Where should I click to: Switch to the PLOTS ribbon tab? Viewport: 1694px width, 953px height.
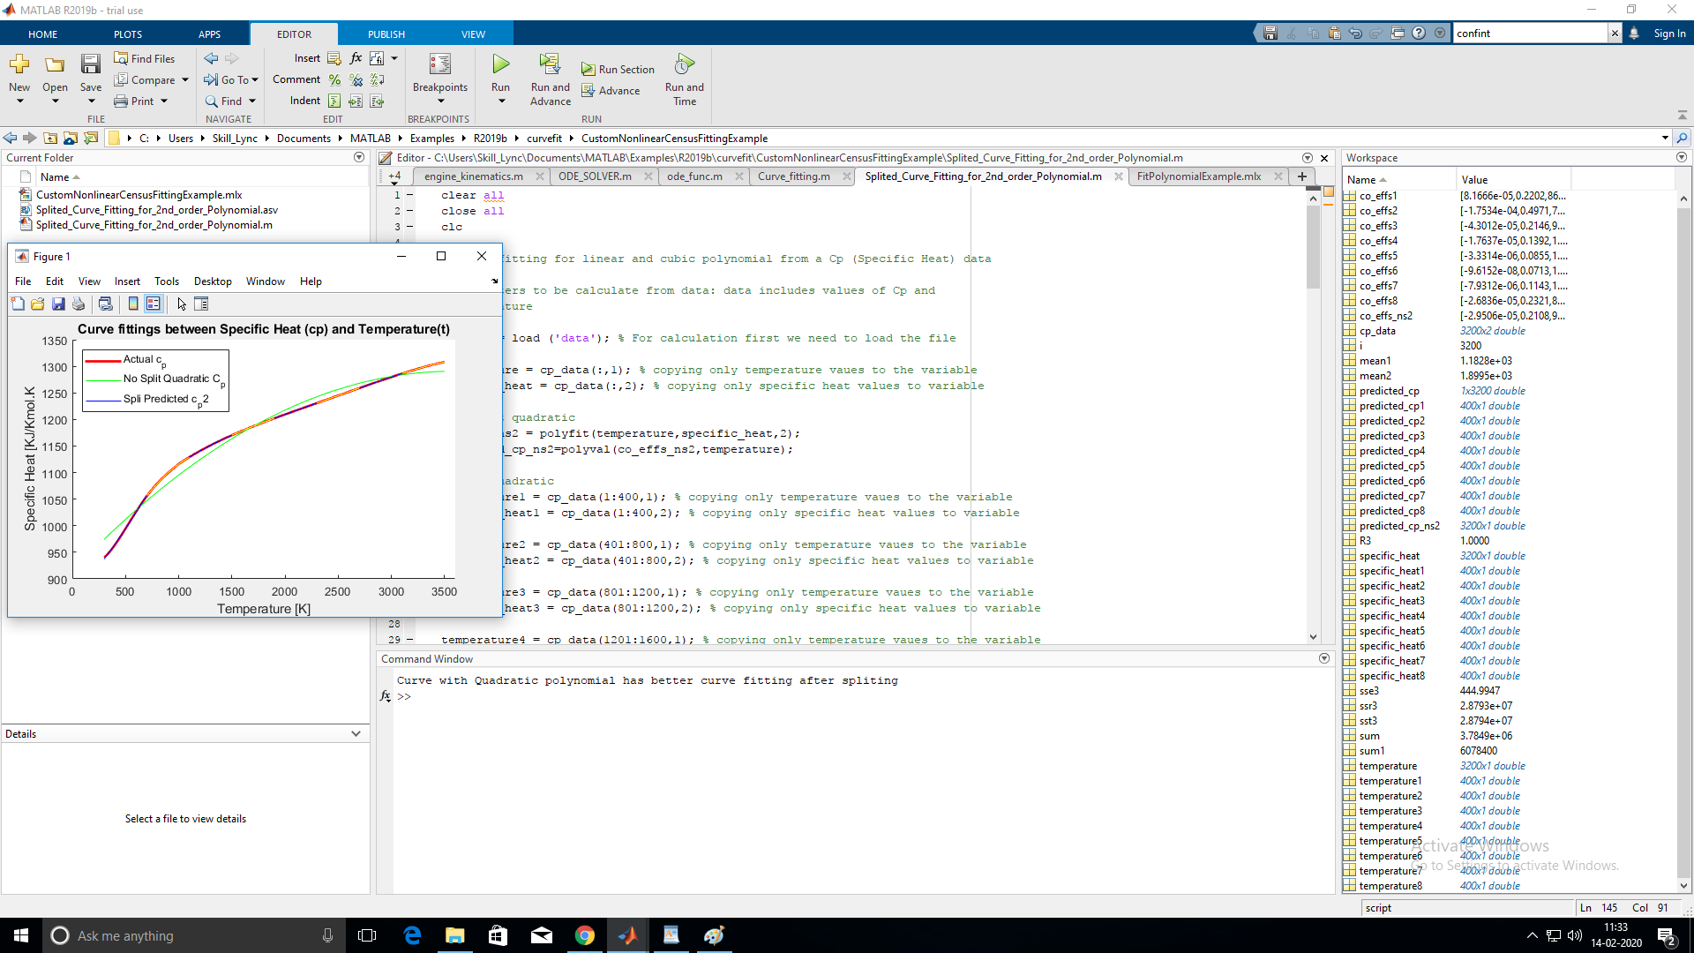click(127, 34)
